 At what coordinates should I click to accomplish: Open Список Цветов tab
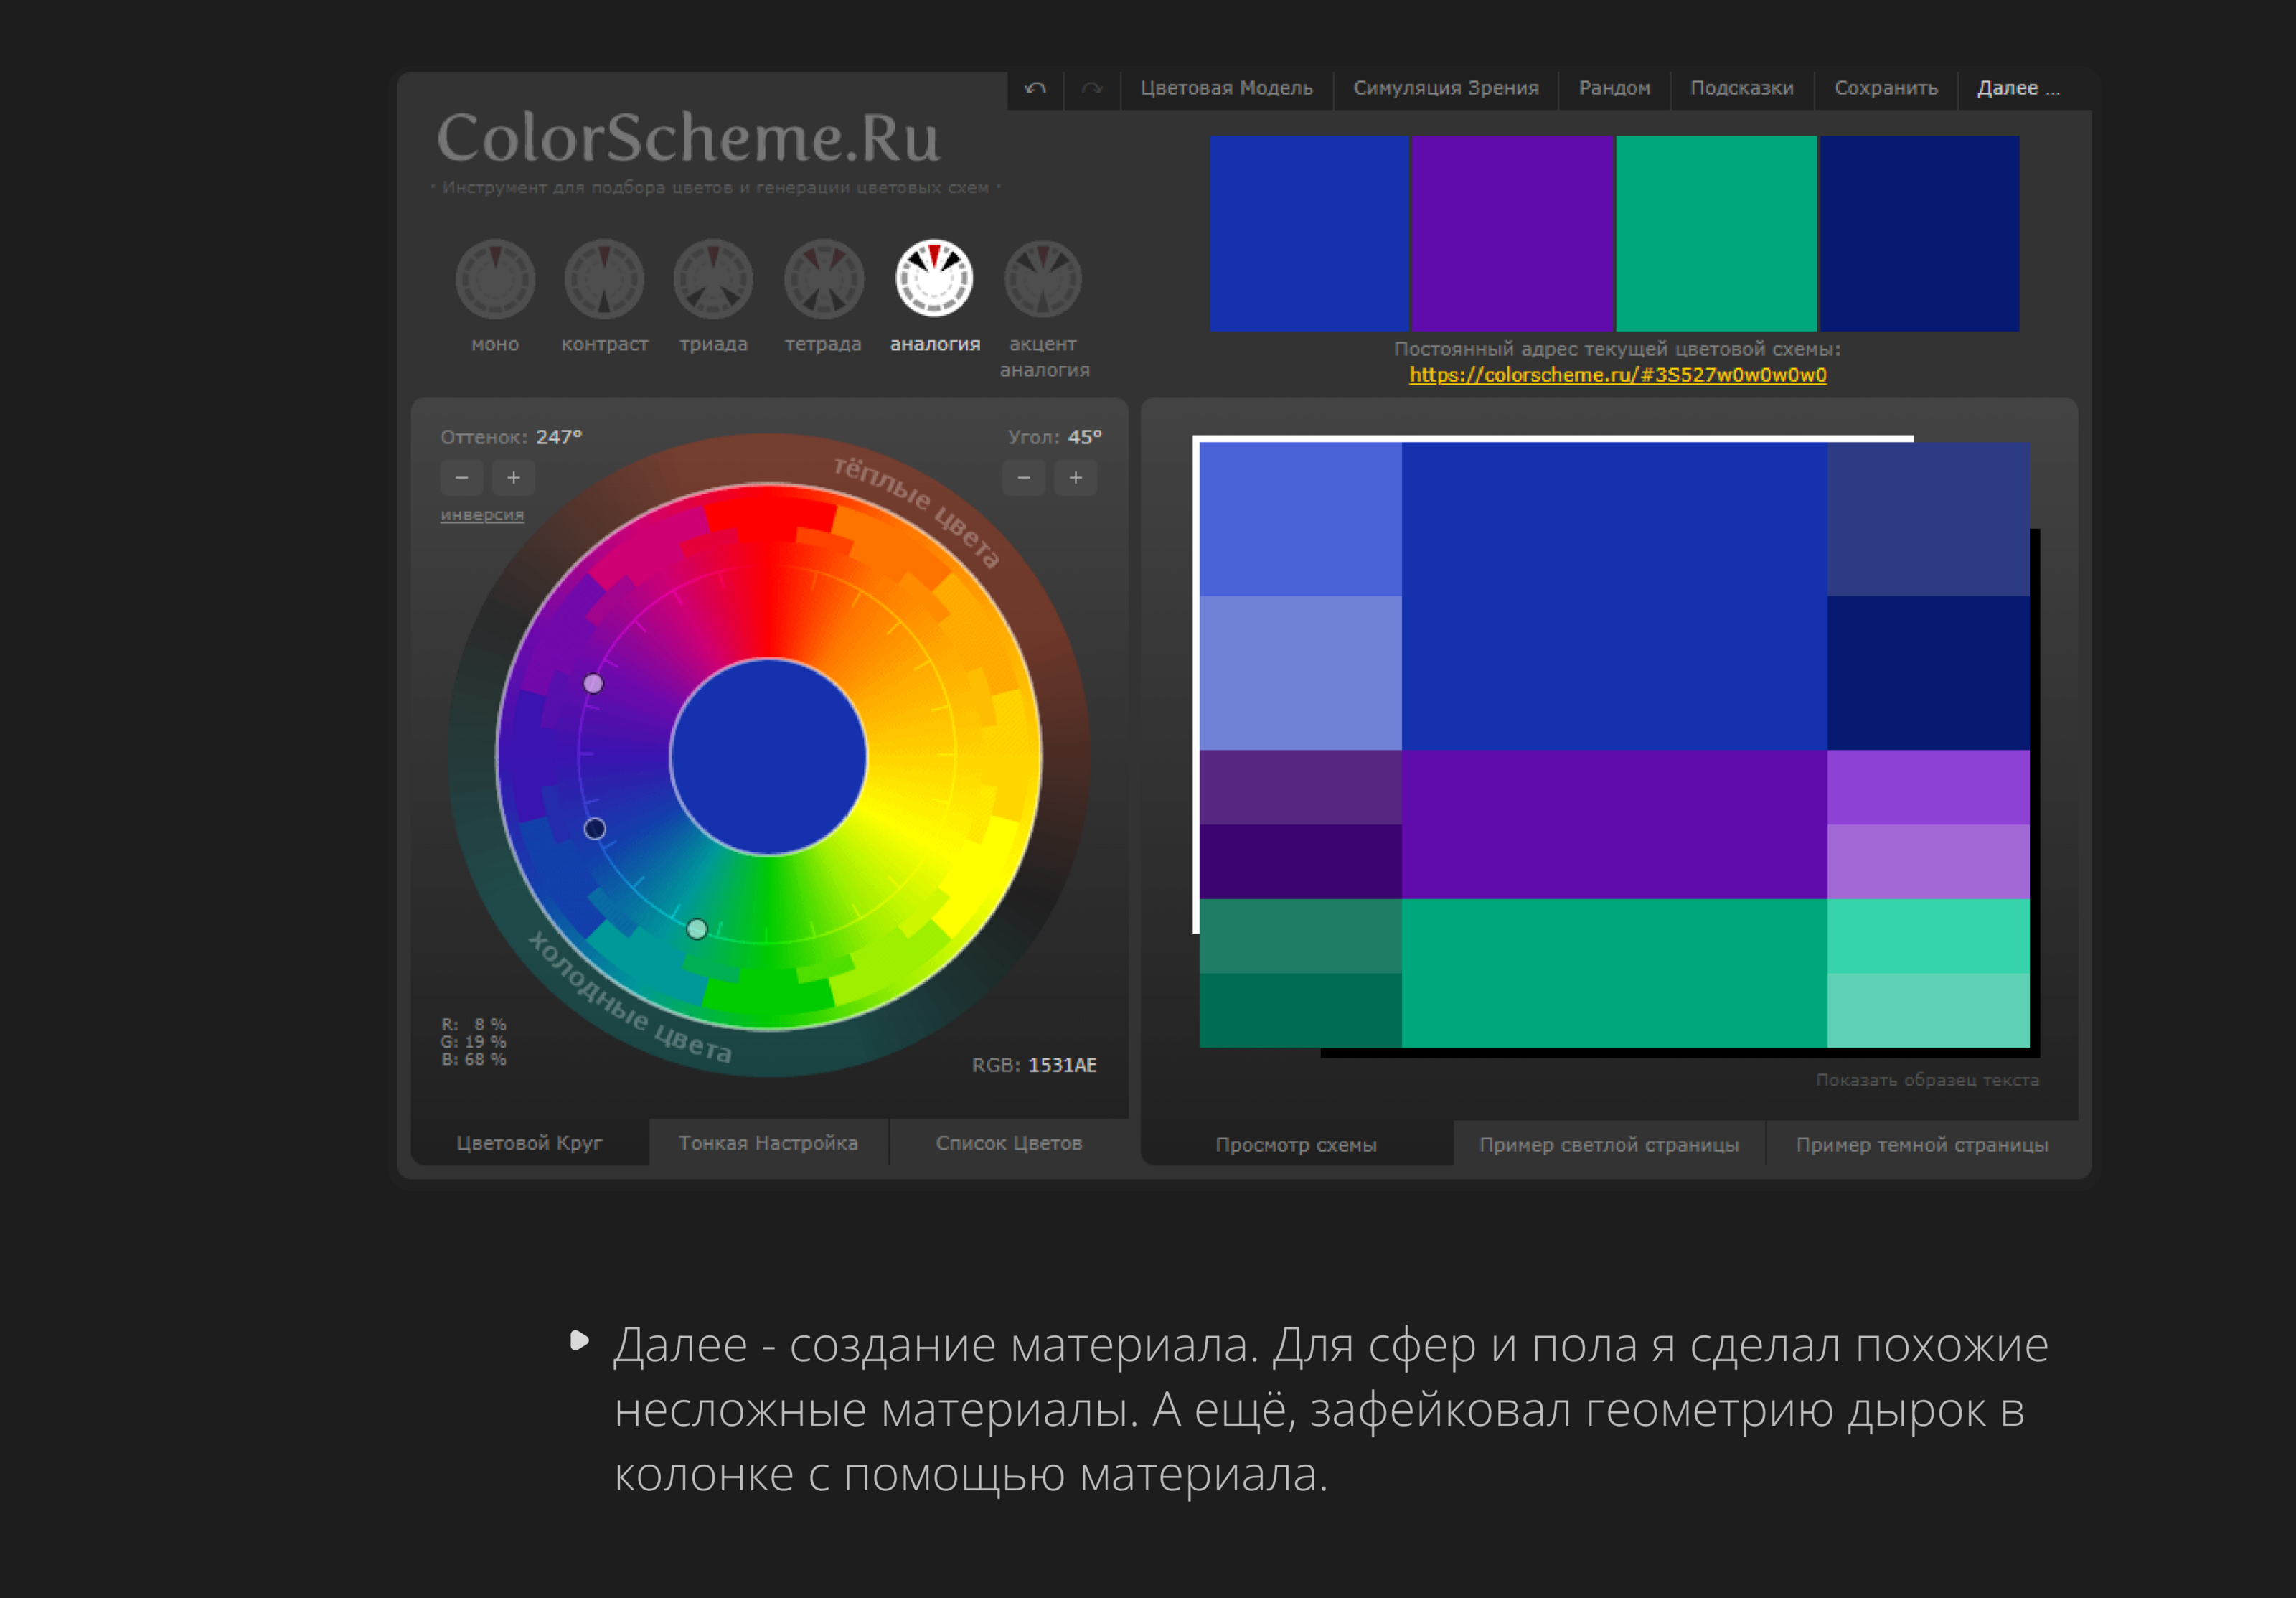1008,1143
